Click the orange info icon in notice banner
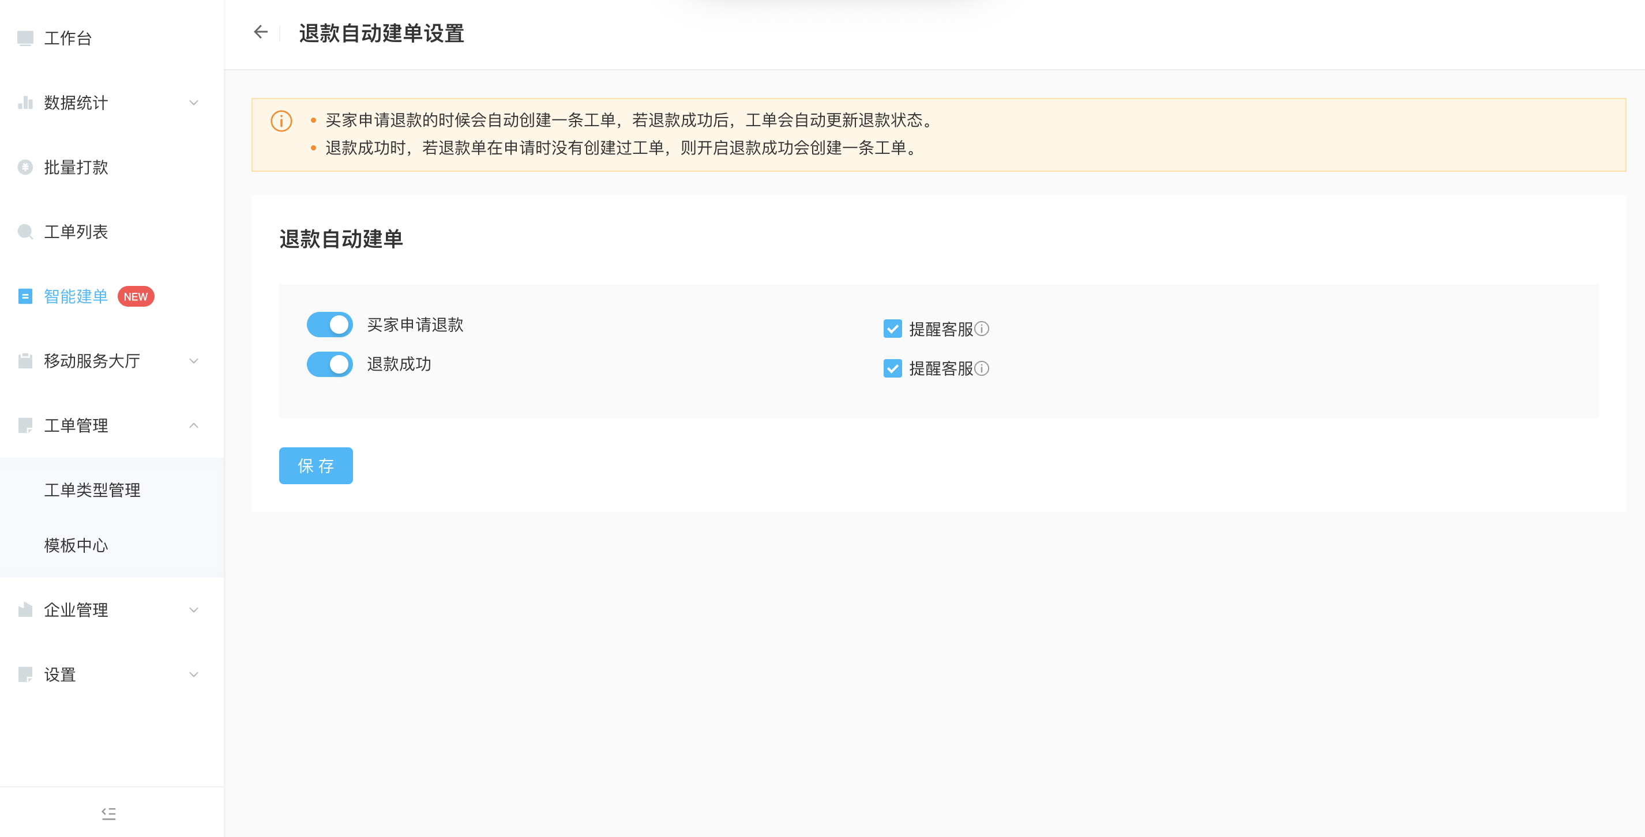Viewport: 1645px width, 837px height. [281, 120]
